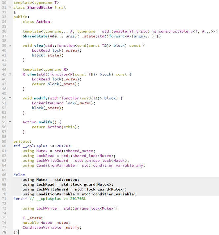Click 'T _state;' member declaration
The image size is (219, 235).
coord(33,218)
